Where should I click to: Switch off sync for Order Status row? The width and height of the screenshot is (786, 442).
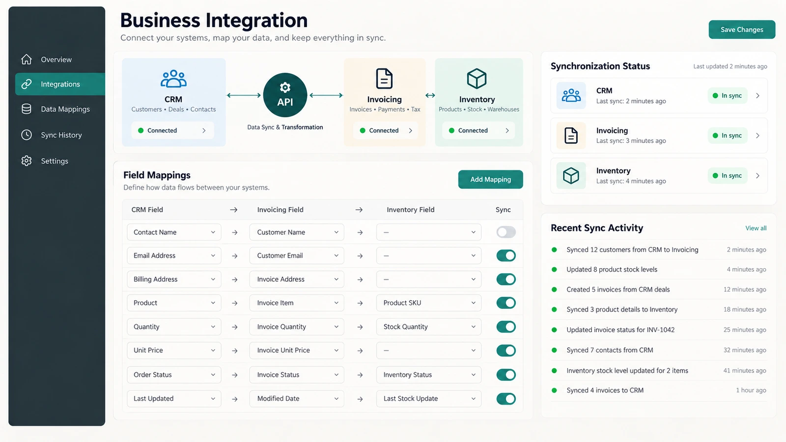(x=506, y=375)
